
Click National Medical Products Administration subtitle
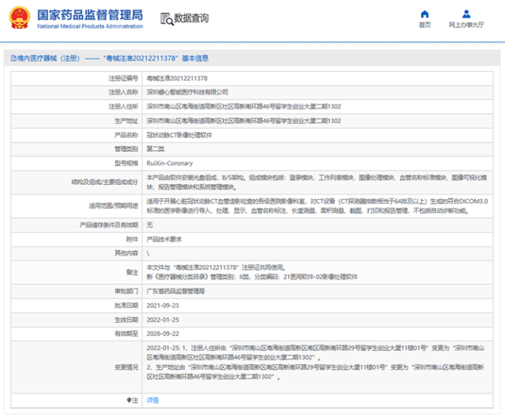(90, 26)
